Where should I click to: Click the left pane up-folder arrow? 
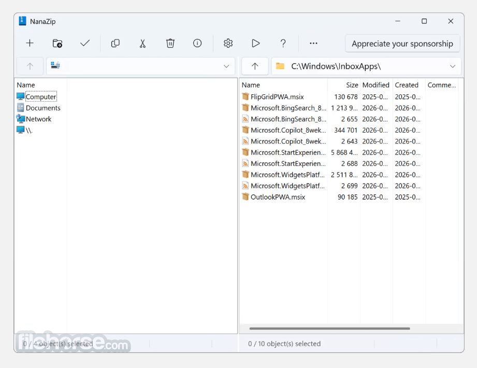[30, 66]
